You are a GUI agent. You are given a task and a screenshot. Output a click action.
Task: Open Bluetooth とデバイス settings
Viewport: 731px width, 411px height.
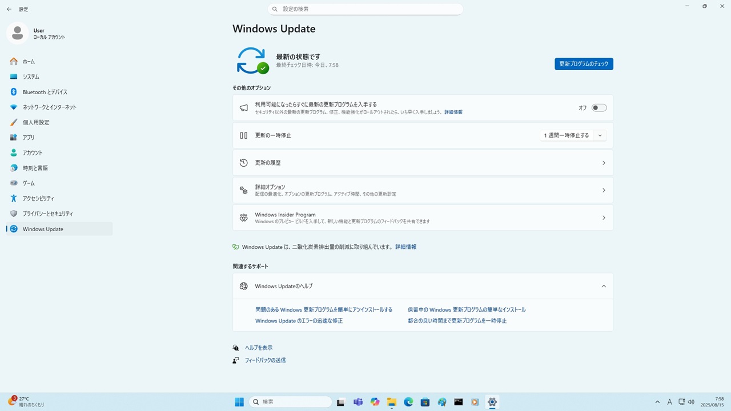click(x=59, y=92)
